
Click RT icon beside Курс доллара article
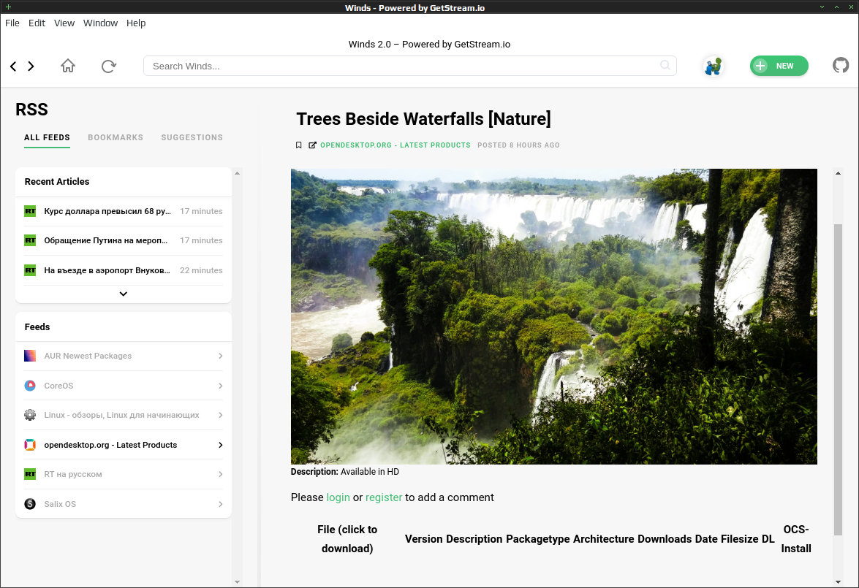click(x=30, y=211)
